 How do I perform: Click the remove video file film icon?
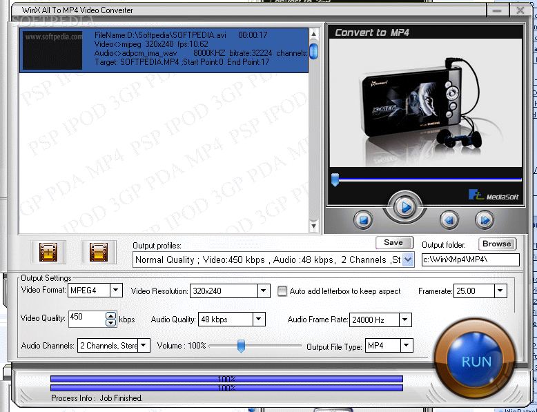tap(99, 252)
